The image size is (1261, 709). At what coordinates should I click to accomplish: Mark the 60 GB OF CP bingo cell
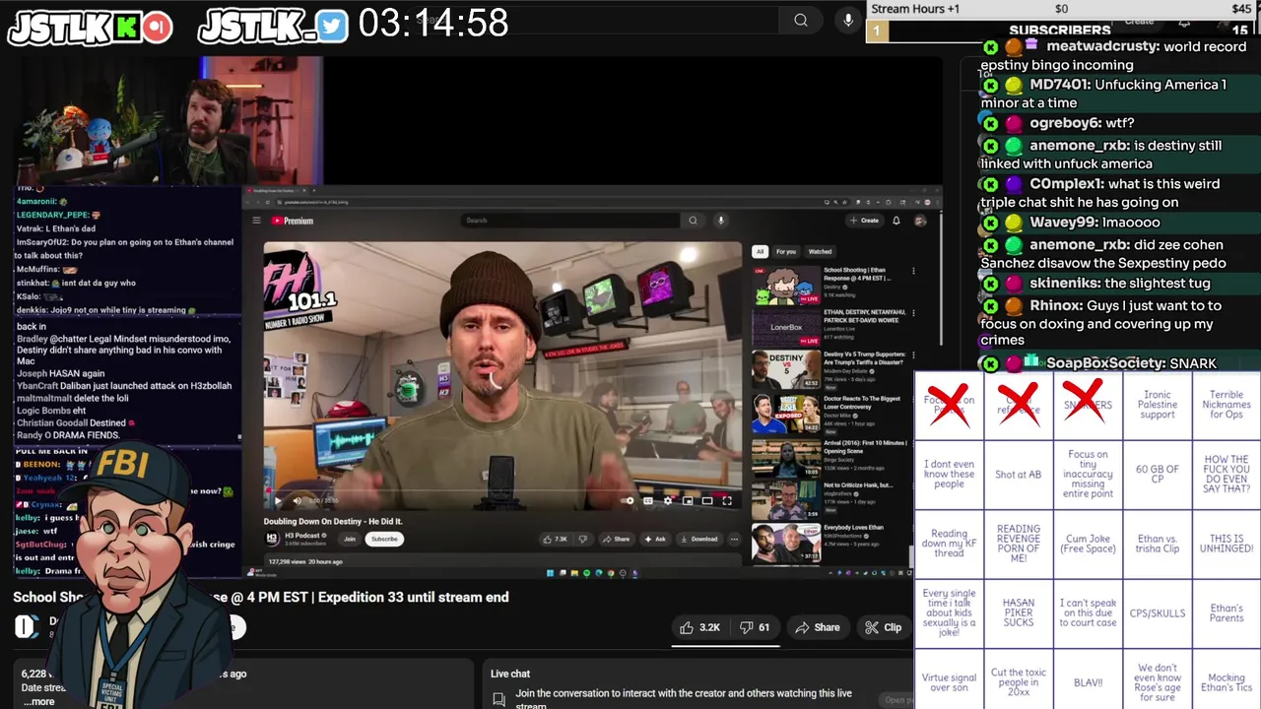1158,474
